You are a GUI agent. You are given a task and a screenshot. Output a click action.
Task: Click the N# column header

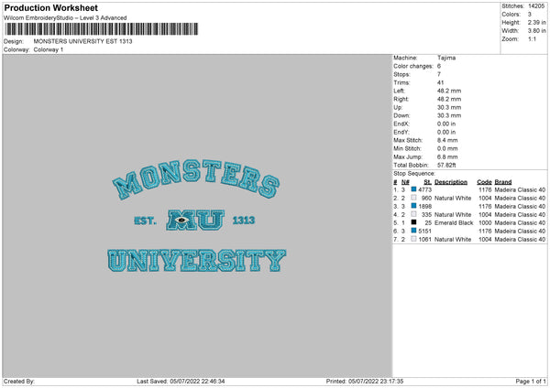(405, 182)
